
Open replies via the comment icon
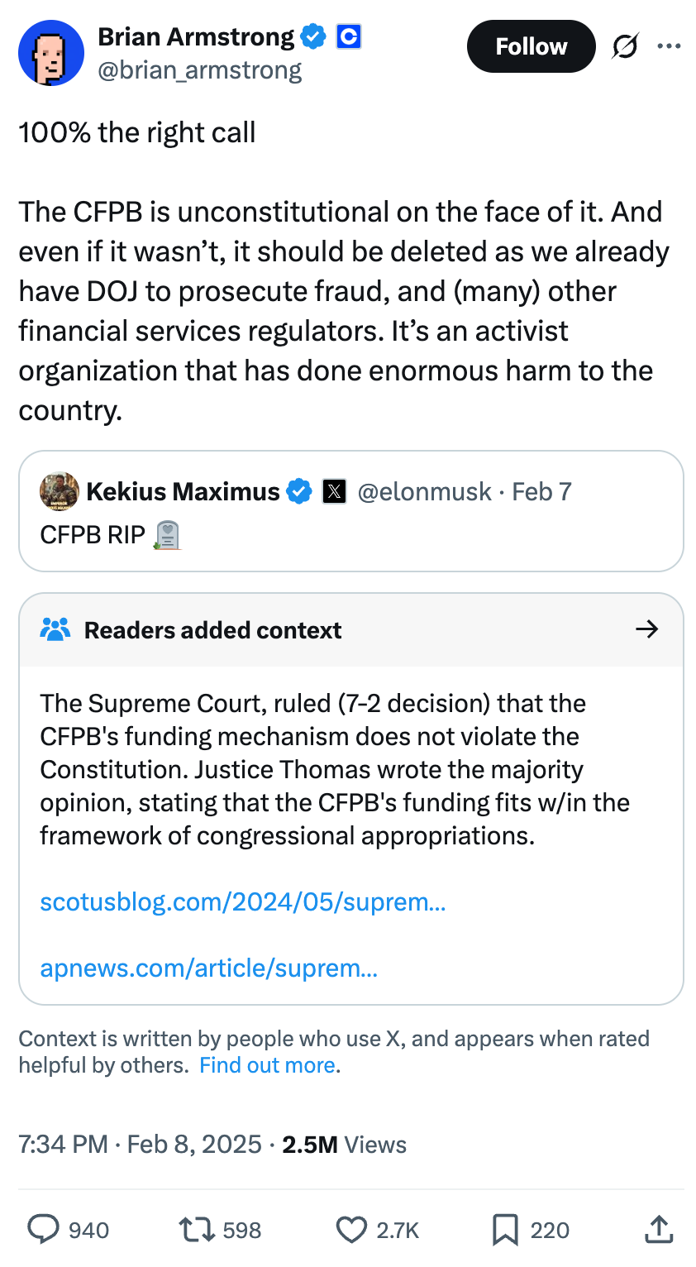coord(43,1230)
